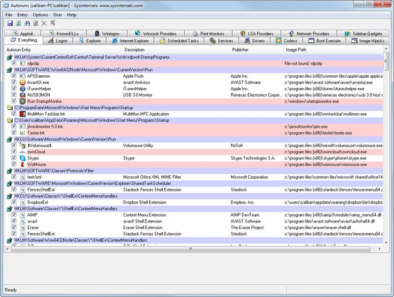Switch to the Services tab
Image resolution: width=394 pixels, height=297 pixels.
[221, 41]
